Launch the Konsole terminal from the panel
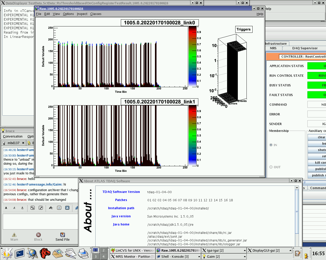This screenshot has height=260, width=326. (x=20, y=253)
